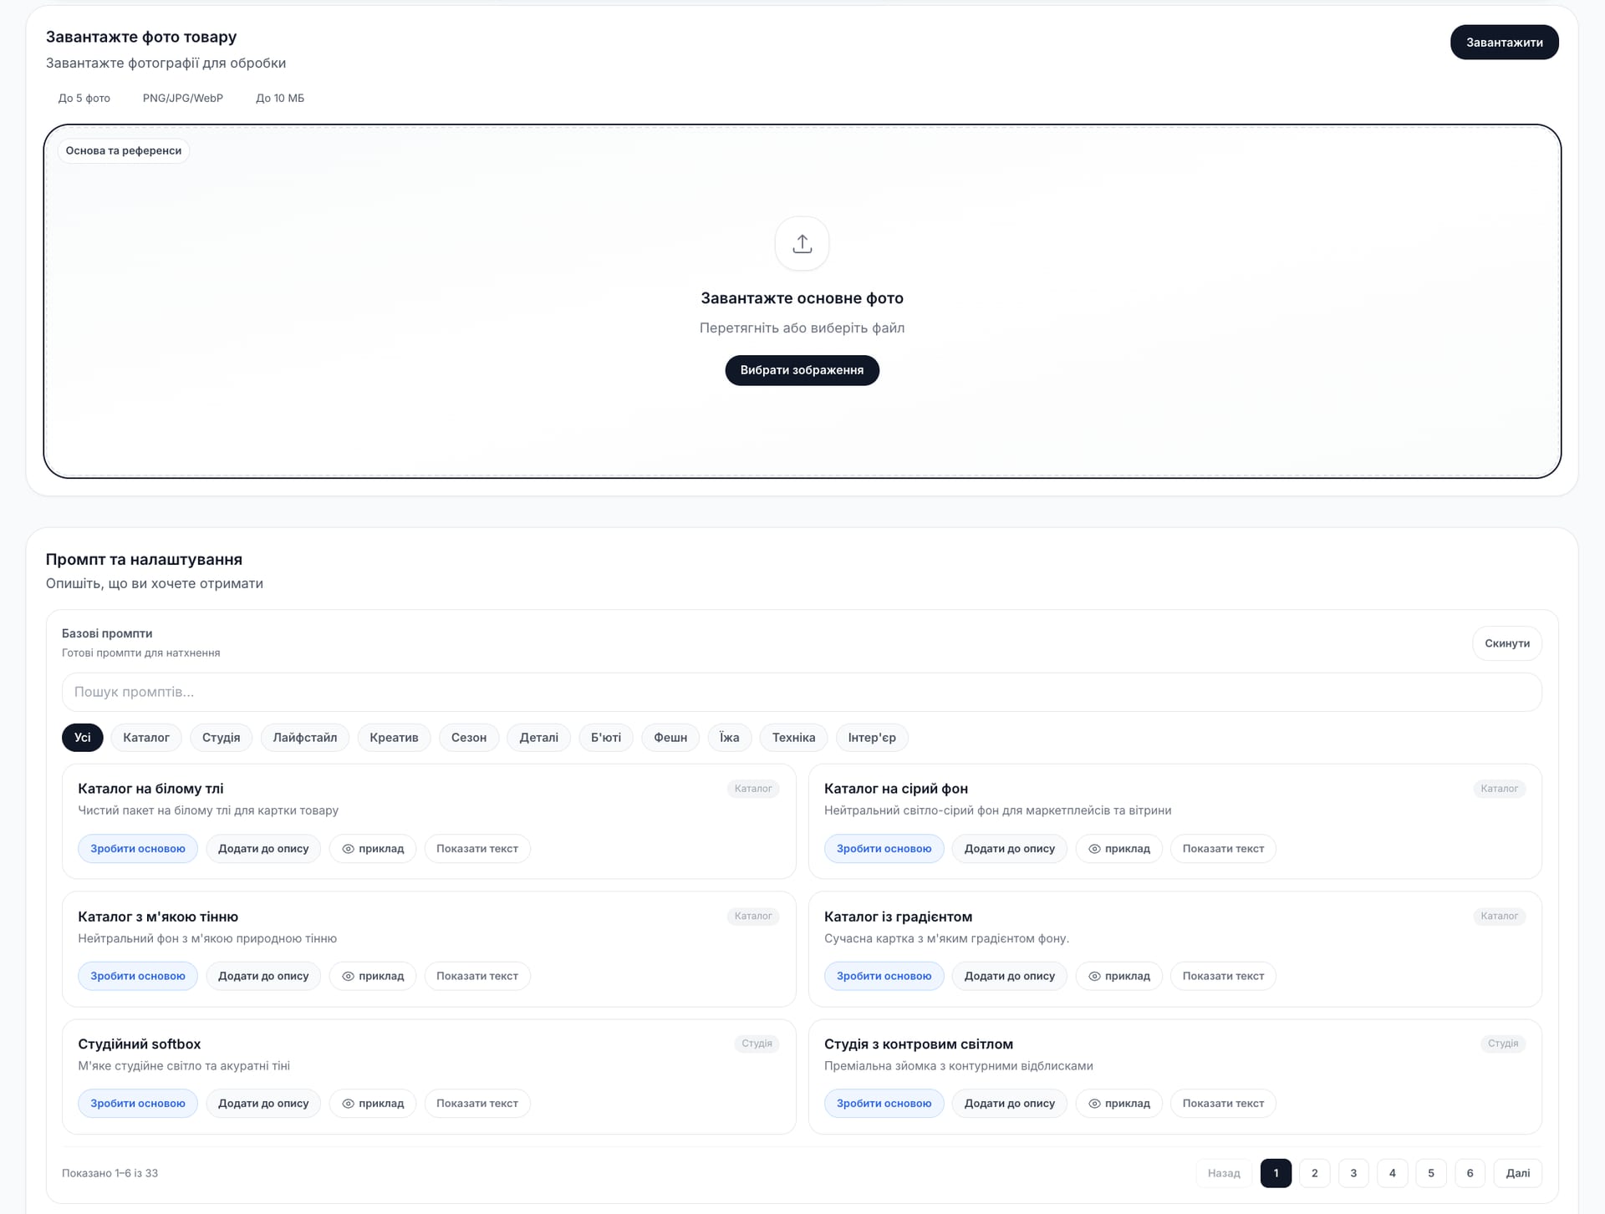
Task: Filter prompts by Сезон
Action: (x=469, y=737)
